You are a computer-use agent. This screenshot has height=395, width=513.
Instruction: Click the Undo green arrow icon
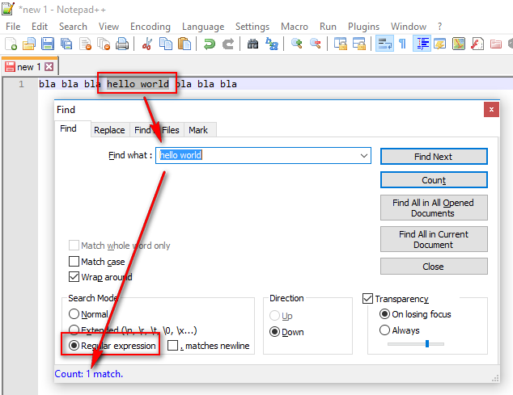(209, 44)
